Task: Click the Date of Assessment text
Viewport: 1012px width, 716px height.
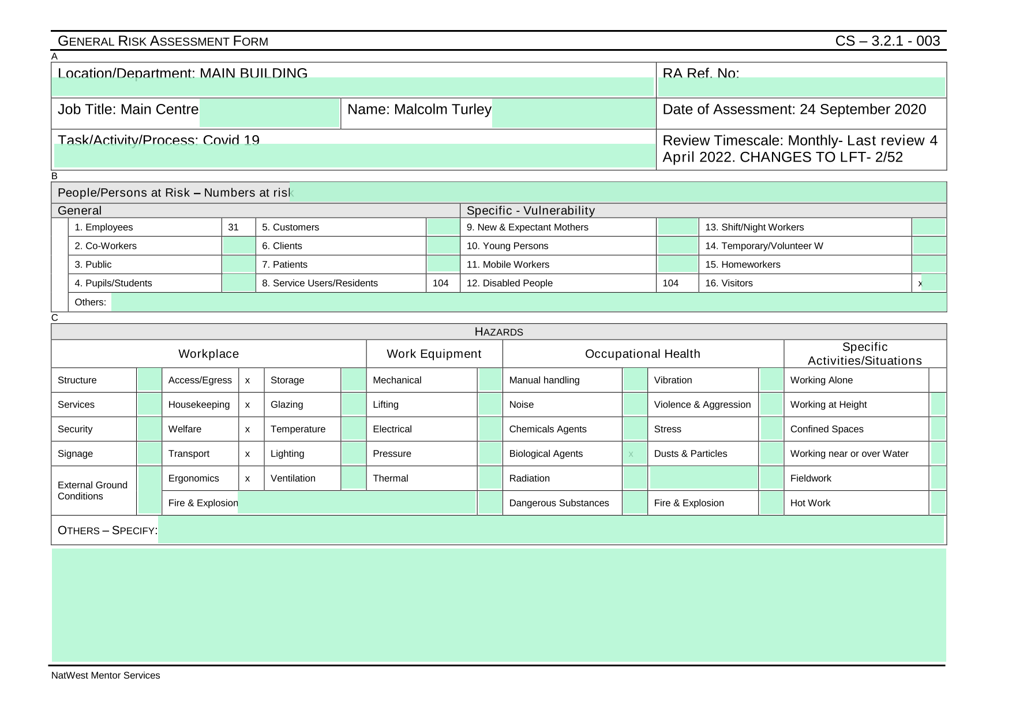Action: (x=794, y=110)
